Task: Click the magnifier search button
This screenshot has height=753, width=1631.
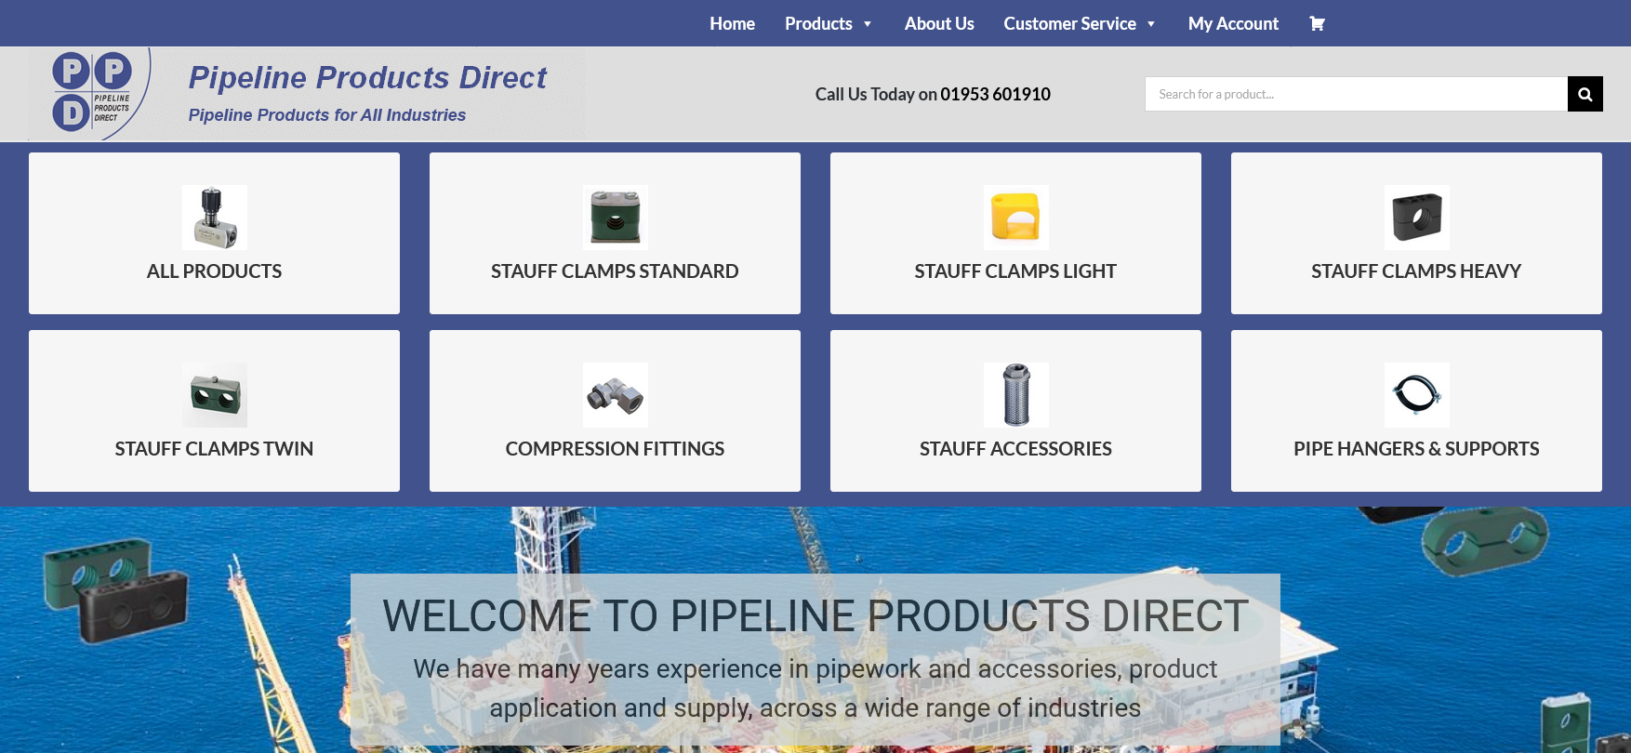Action: tap(1585, 94)
